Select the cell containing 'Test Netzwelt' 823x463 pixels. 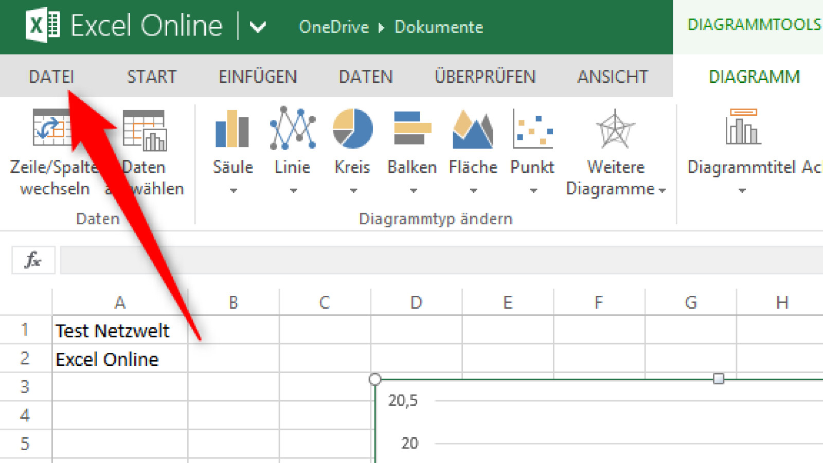tap(120, 330)
